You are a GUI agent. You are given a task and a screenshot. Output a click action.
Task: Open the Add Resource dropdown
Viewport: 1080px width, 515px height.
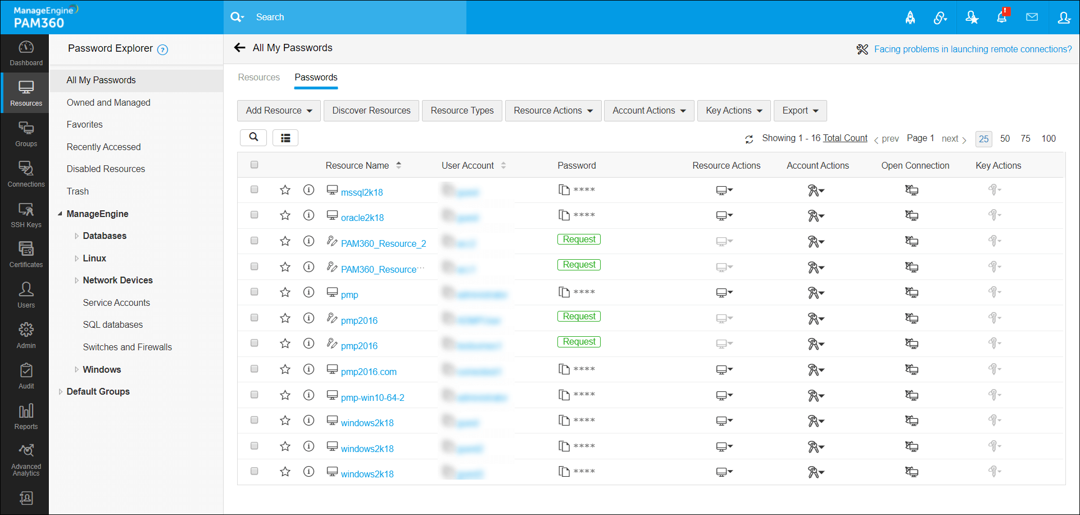click(x=279, y=111)
